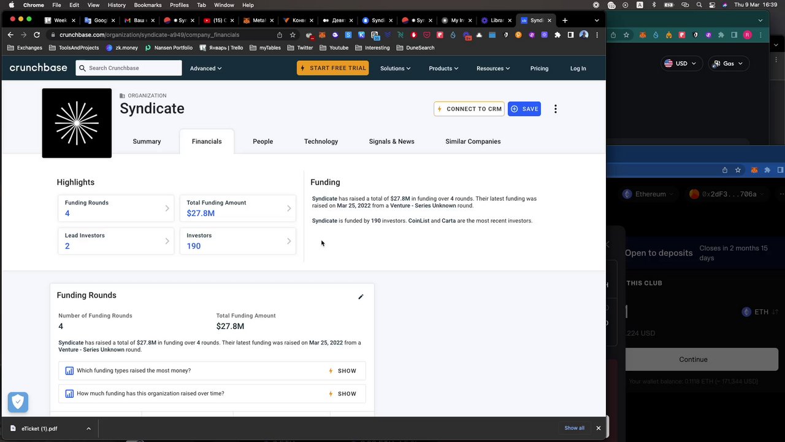The width and height of the screenshot is (785, 442).
Task: Click CONNECT TO CRM button
Action: click(x=469, y=109)
